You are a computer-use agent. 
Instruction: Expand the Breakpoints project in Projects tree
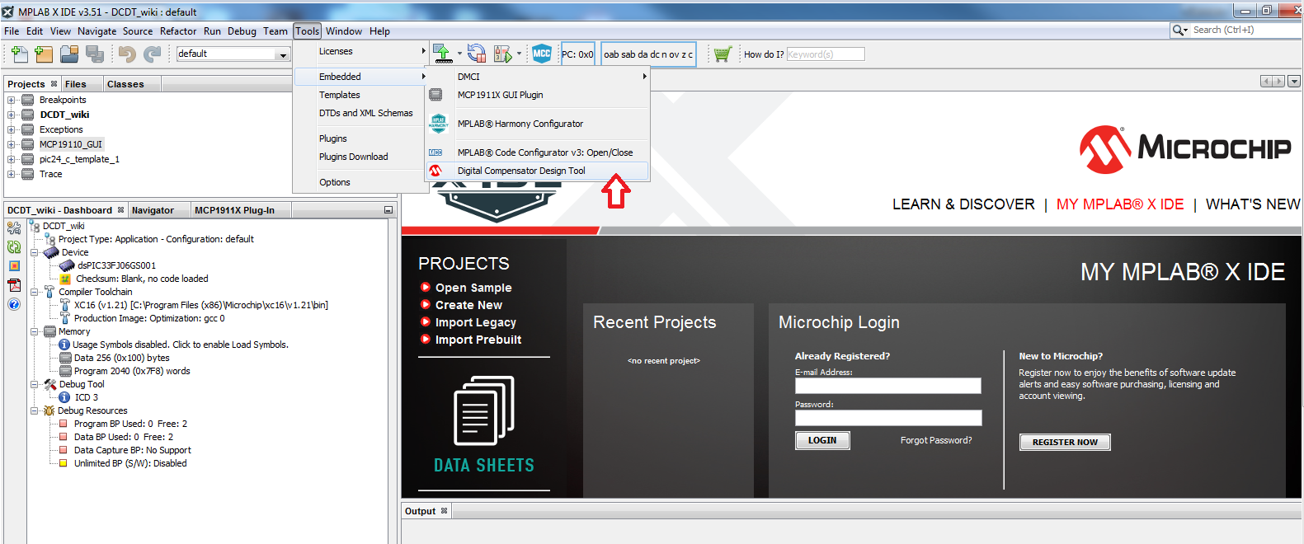point(12,100)
